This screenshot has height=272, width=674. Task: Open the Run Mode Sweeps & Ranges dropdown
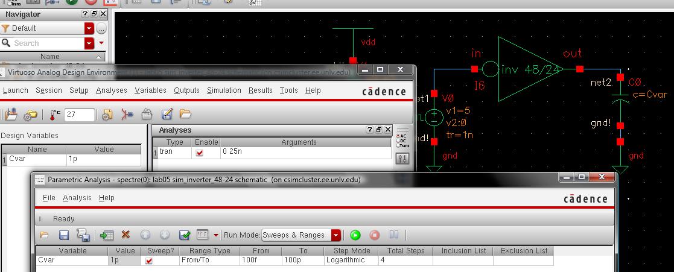[336, 235]
